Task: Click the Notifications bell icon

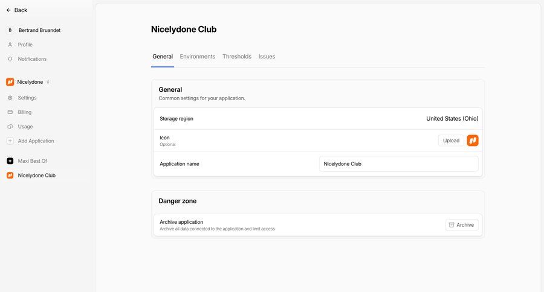Action: [x=10, y=59]
